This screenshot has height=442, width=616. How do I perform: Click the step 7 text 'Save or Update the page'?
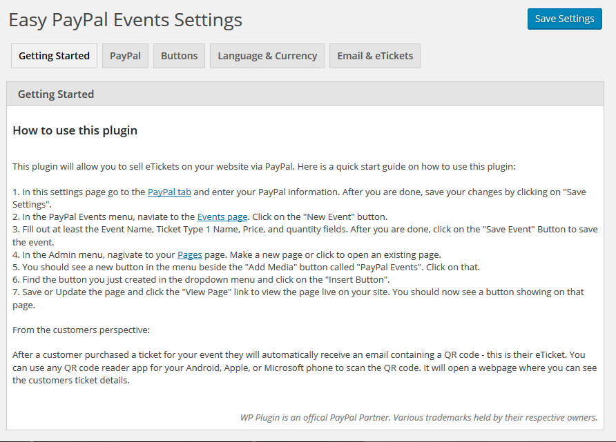[298, 299]
